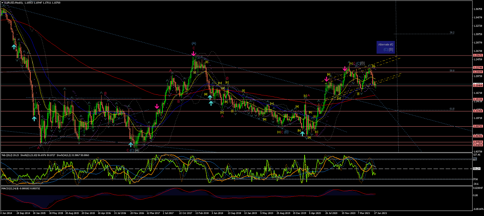484x216 pixels.
Task: Select the 38.2 Fibonacci level label
Action: 452,33
